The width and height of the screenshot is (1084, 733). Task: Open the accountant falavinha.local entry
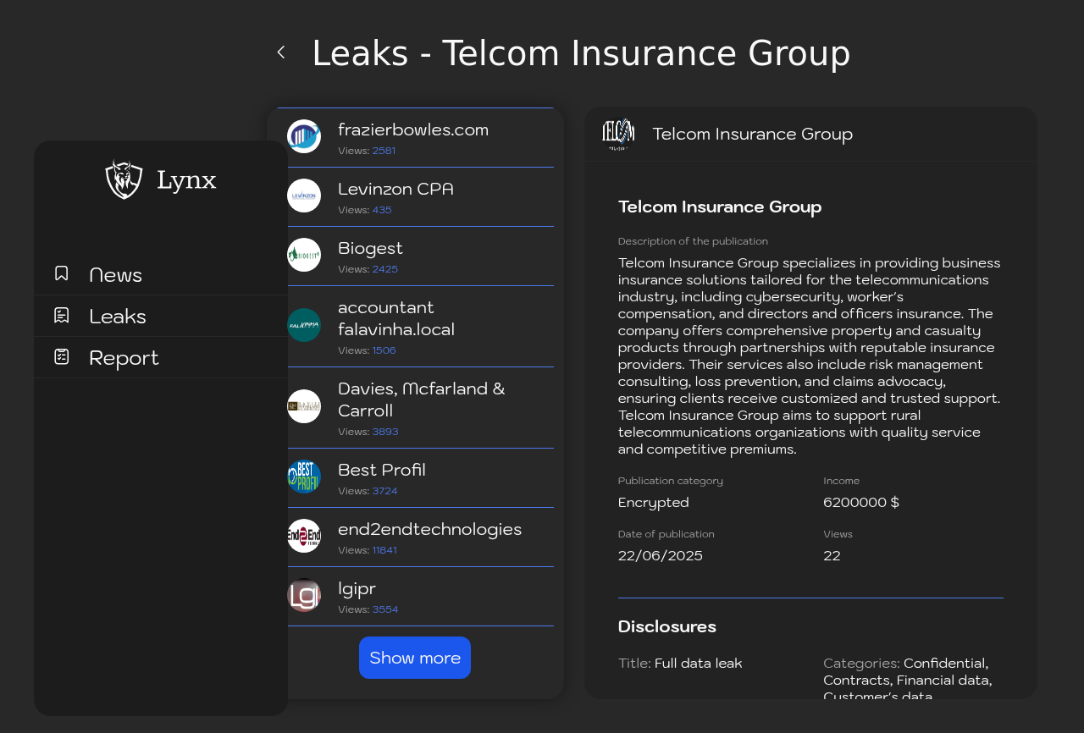(x=415, y=327)
